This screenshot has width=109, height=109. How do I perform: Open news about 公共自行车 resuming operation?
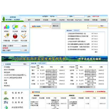(x=77, y=41)
